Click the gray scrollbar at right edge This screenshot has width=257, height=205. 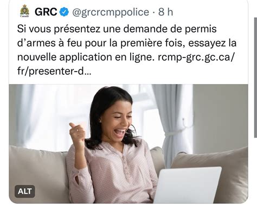pyautogui.click(x=255, y=78)
